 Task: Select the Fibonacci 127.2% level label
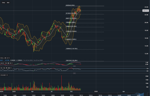(x=72, y=49)
